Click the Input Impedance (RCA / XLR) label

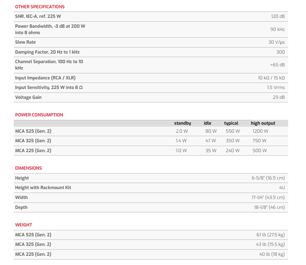click(45, 78)
